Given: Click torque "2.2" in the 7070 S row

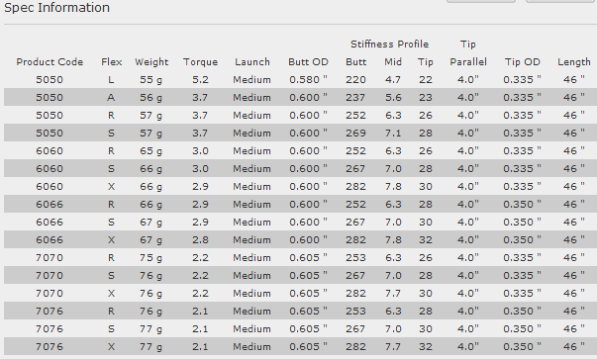Looking at the screenshot, I should click(x=200, y=276).
